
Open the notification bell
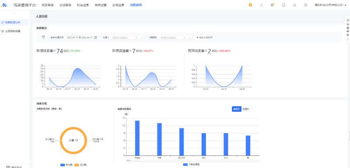[294, 5]
